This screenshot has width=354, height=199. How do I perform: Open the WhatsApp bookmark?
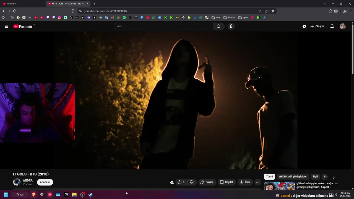tap(154, 17)
